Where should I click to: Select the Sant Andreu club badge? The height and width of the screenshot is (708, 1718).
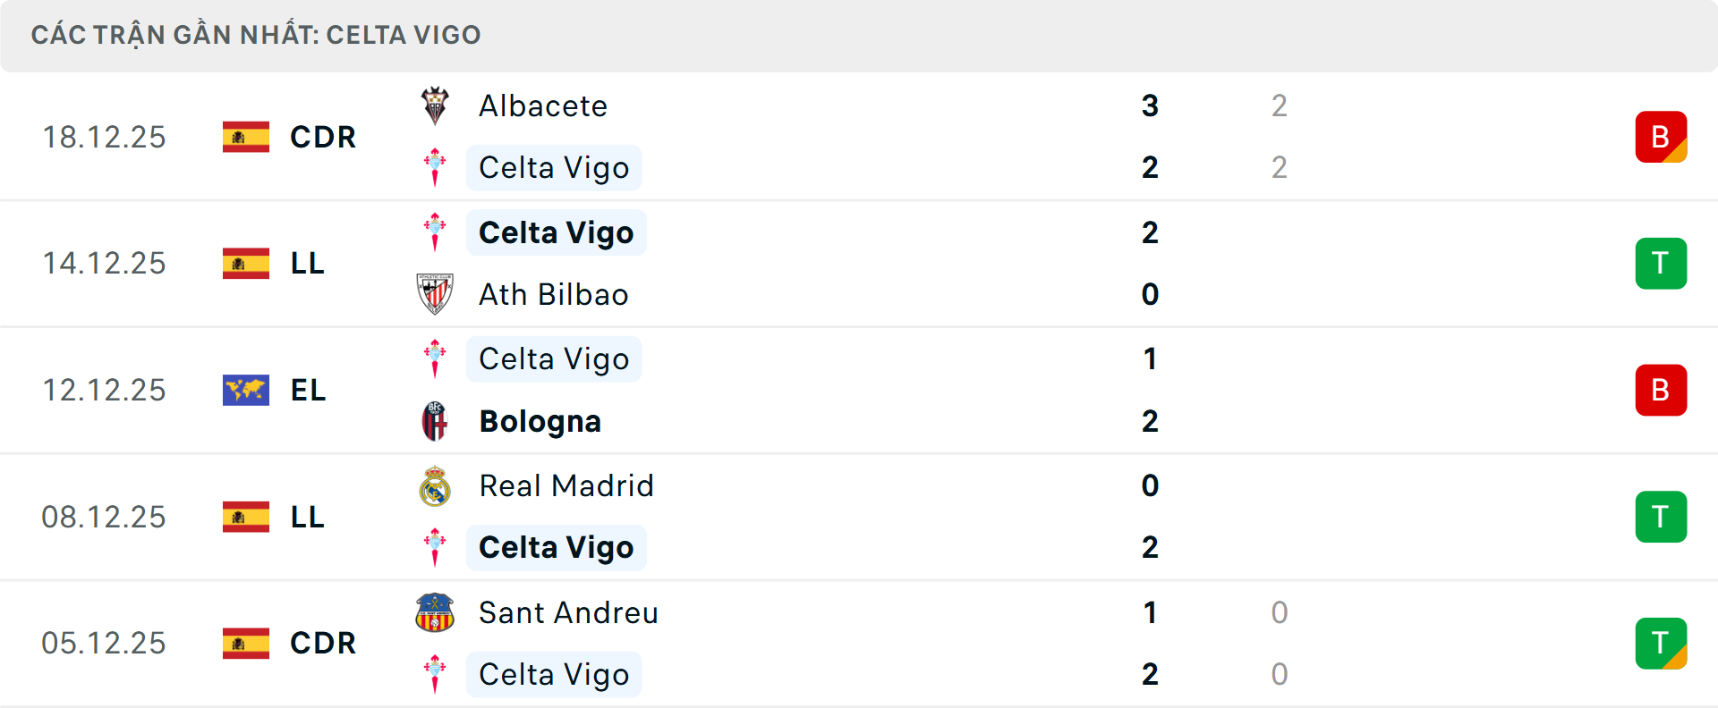[x=436, y=613]
